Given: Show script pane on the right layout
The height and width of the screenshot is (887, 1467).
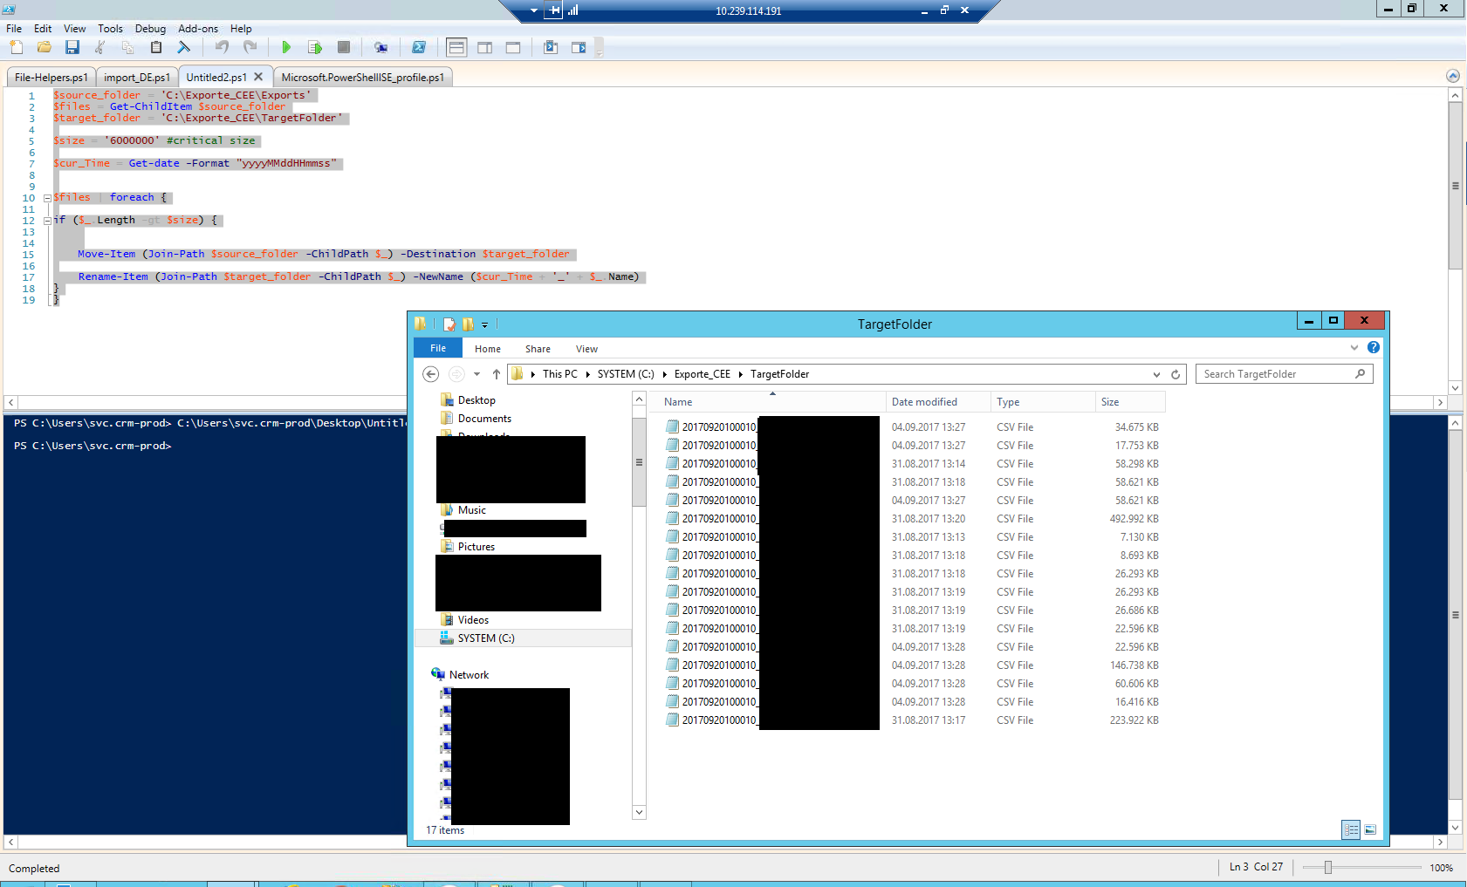Looking at the screenshot, I should 485,47.
